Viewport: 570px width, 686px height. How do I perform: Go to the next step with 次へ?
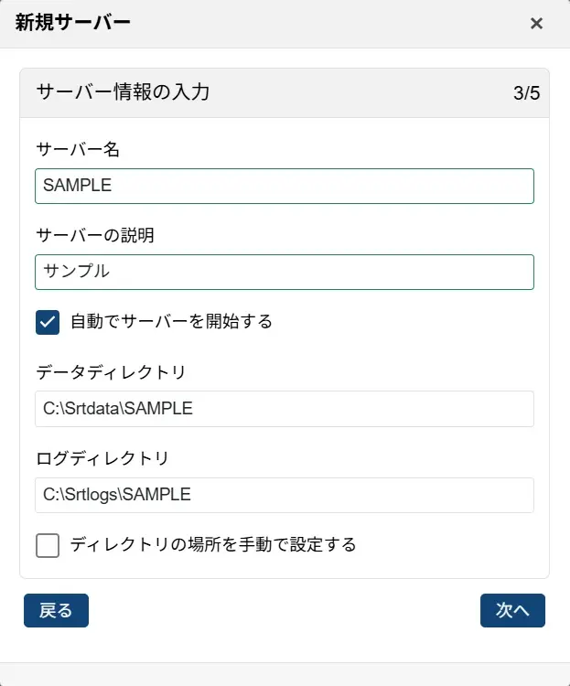[x=512, y=611]
